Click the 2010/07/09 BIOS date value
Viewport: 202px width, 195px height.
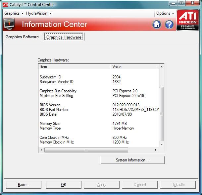(x=122, y=114)
